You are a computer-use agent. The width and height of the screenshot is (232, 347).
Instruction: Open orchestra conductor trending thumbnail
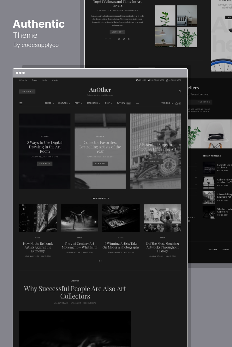click(x=162, y=218)
